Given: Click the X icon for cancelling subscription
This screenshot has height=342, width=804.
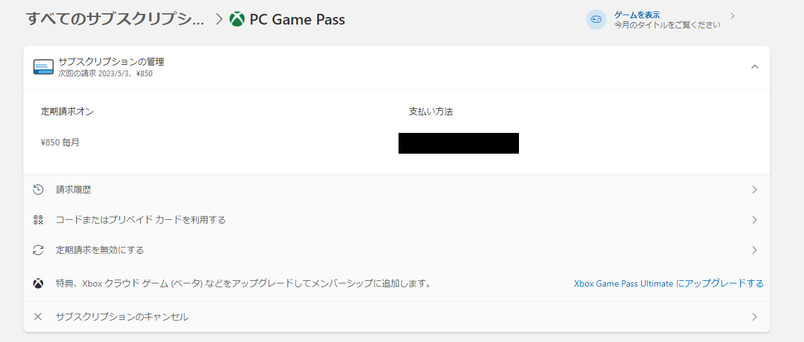Looking at the screenshot, I should tap(38, 317).
